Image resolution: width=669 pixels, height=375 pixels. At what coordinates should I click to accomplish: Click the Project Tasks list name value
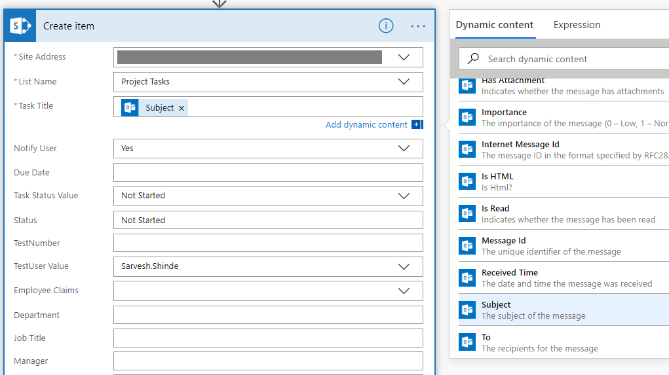coord(145,81)
